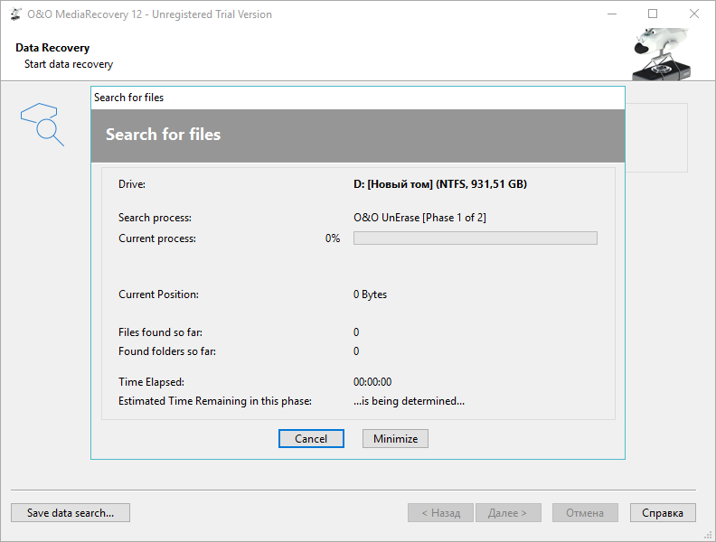This screenshot has height=542, width=716.
Task: Click the "Search for files" gray header banner
Action: 357,135
